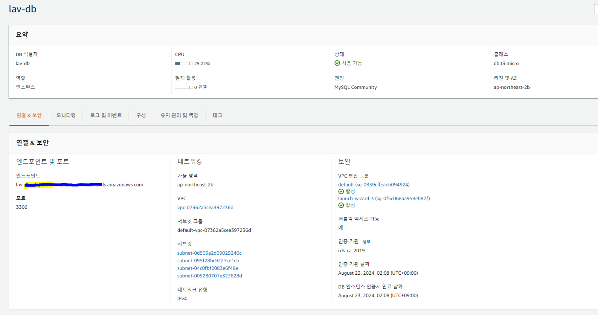Go to the 유지 관리 및 백업 tab

[179, 115]
